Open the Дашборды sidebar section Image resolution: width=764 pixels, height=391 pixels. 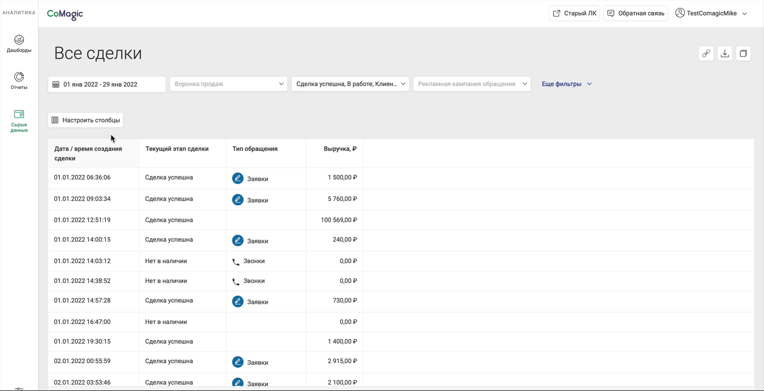[19, 44]
